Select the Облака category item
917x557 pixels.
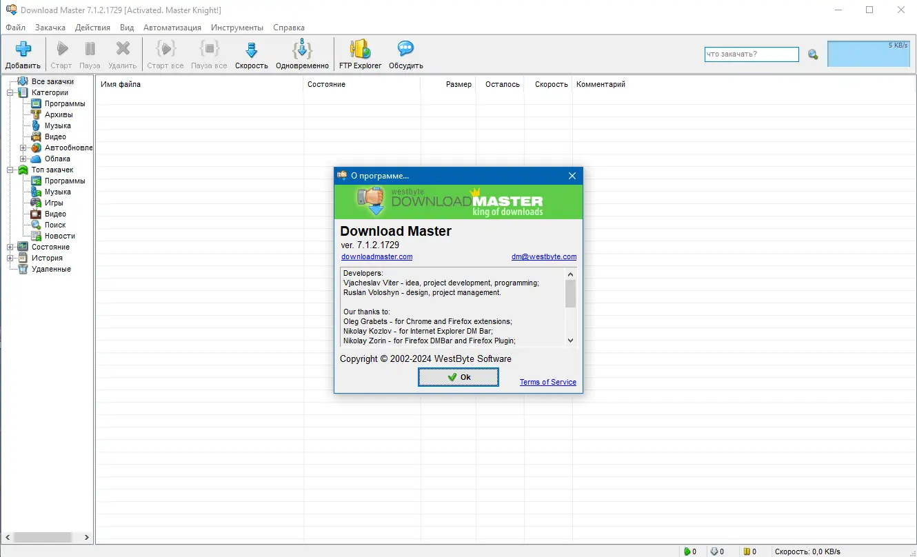pos(57,159)
